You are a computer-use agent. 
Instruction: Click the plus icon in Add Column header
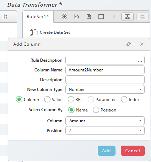tap(134, 44)
